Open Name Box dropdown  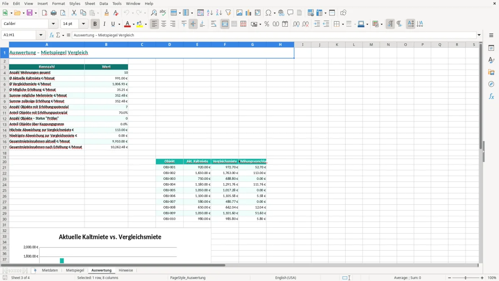click(x=41, y=35)
